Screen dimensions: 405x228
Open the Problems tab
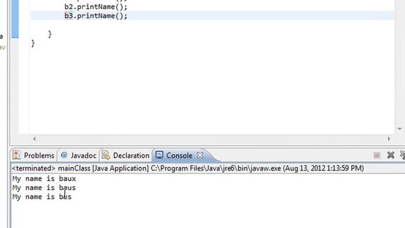click(x=34, y=155)
